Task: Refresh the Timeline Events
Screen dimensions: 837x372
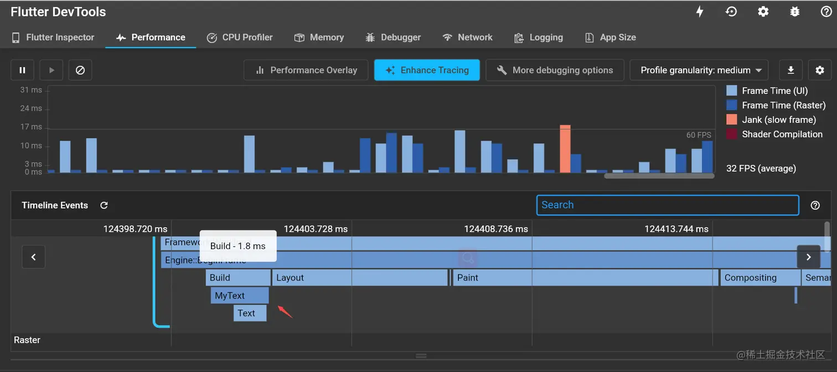Action: point(104,205)
